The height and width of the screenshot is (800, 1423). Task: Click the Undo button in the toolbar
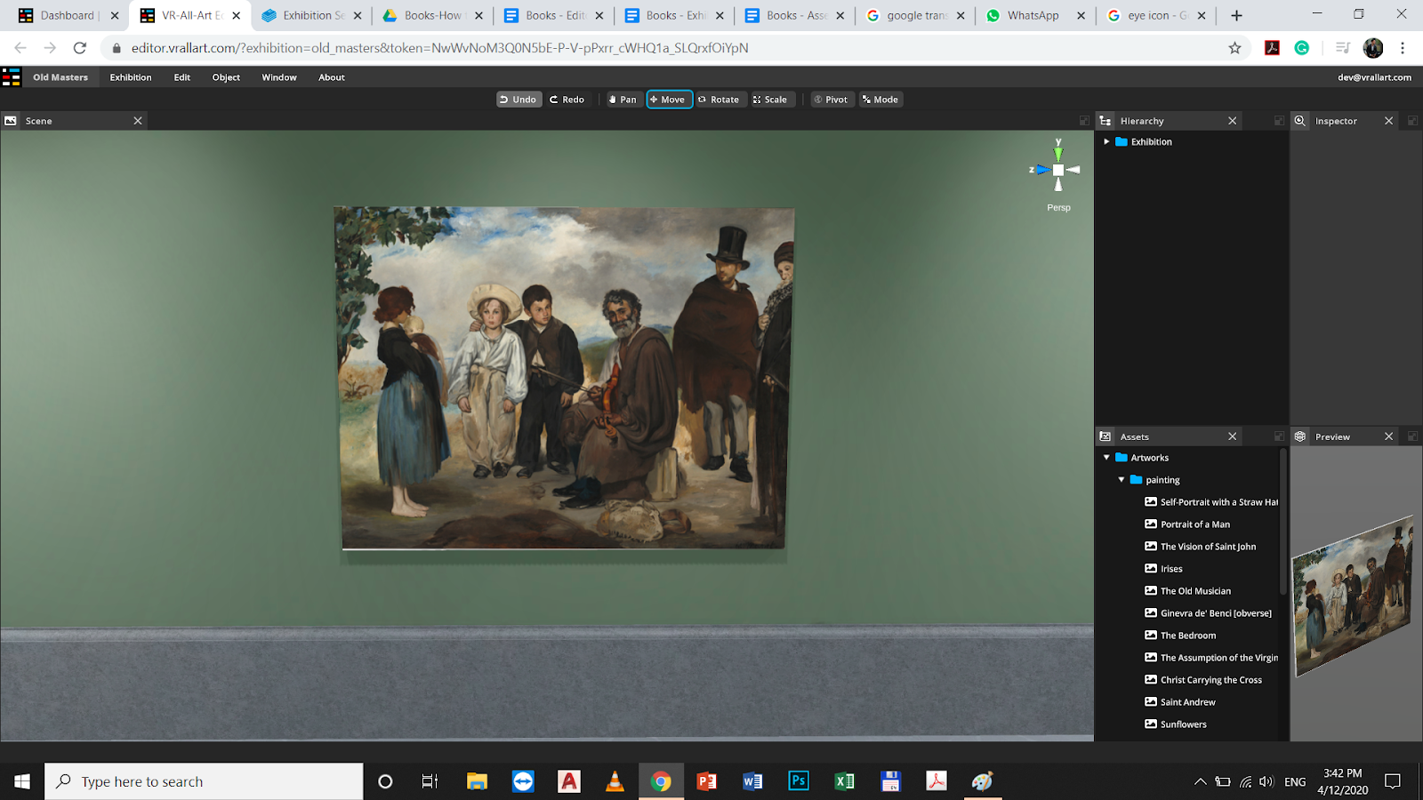519,100
